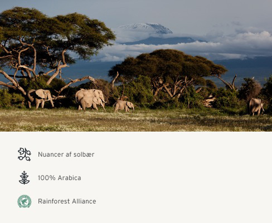Click the snow-capped mountain peak
This screenshot has height=223, width=272.
point(146,28)
